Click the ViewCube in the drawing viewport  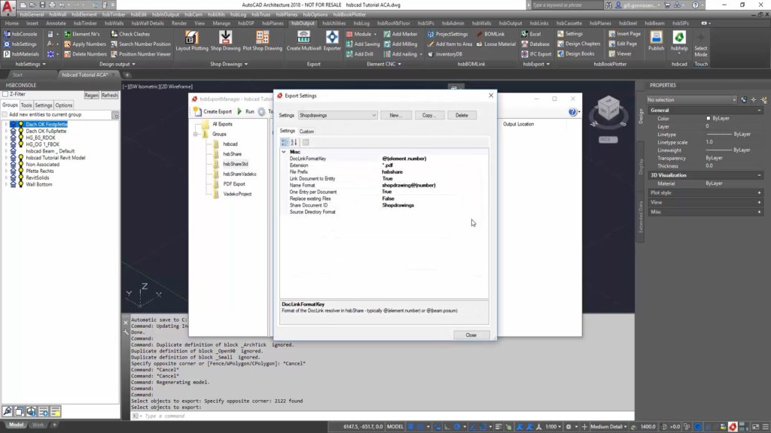pos(608,108)
